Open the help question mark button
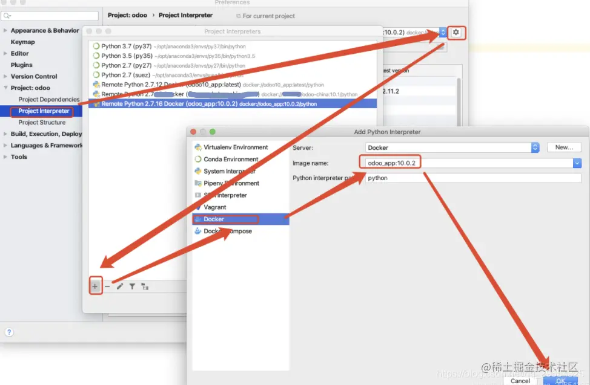The image size is (590, 385). tap(9, 332)
